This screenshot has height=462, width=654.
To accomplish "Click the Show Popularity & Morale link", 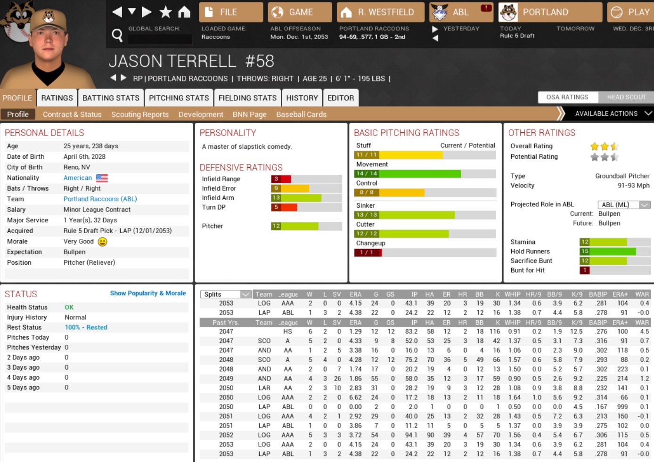I will pos(148,293).
